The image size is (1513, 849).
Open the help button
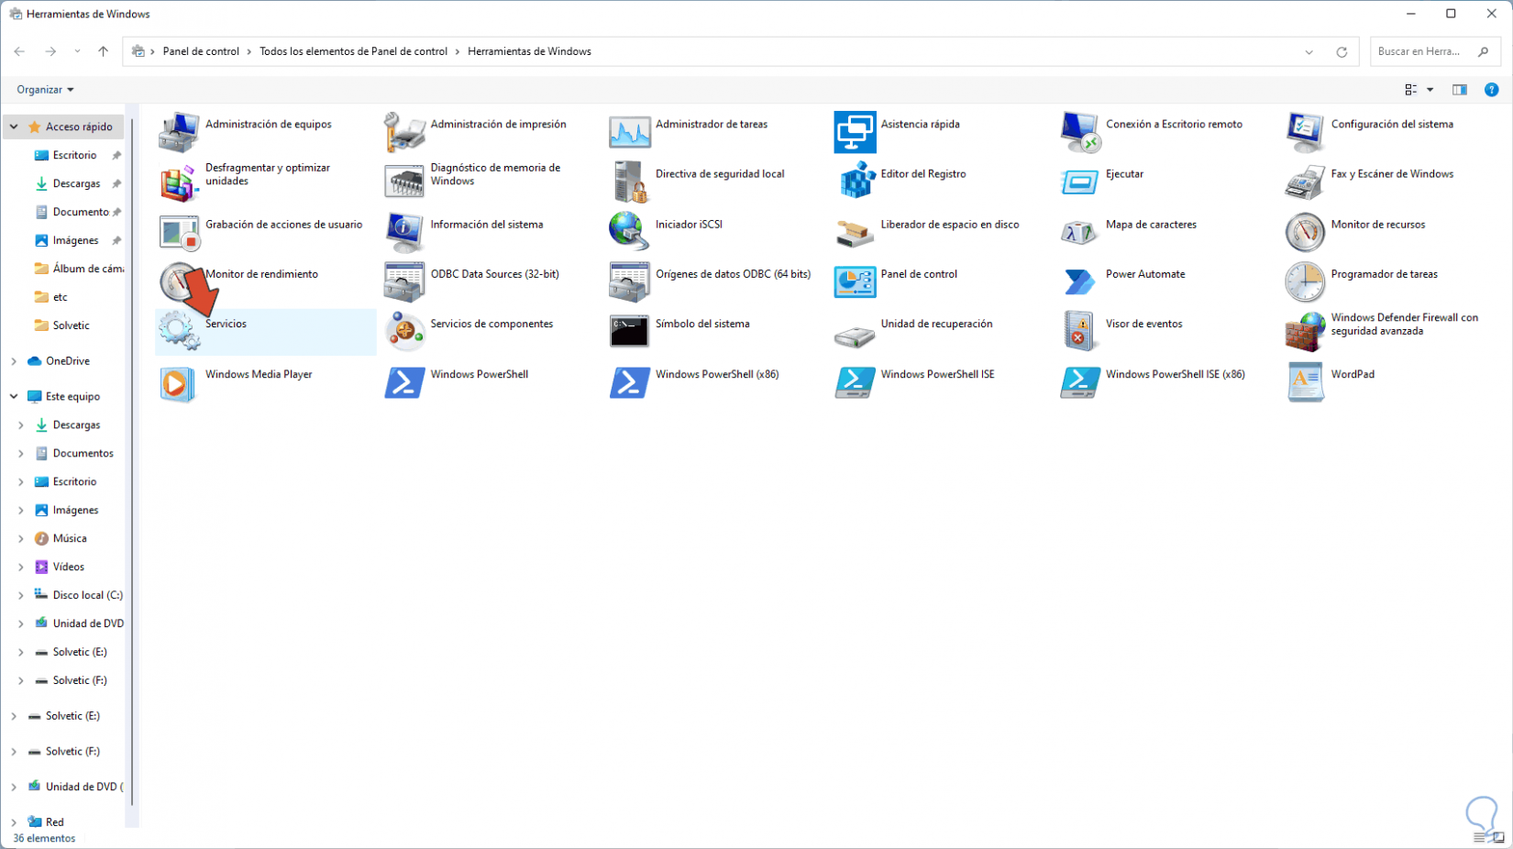pos(1492,90)
